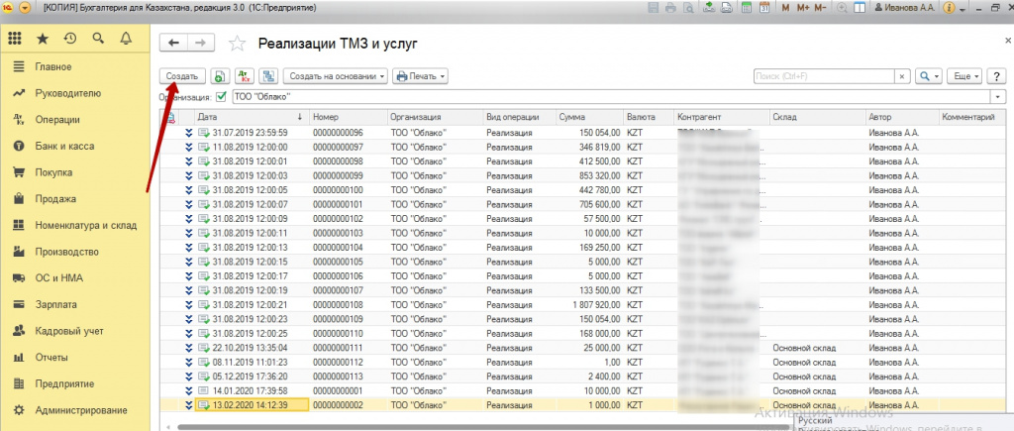The height and width of the screenshot is (431, 1014).
Task: Click the Поиск (Ctrl+F) search field
Action: tap(824, 76)
